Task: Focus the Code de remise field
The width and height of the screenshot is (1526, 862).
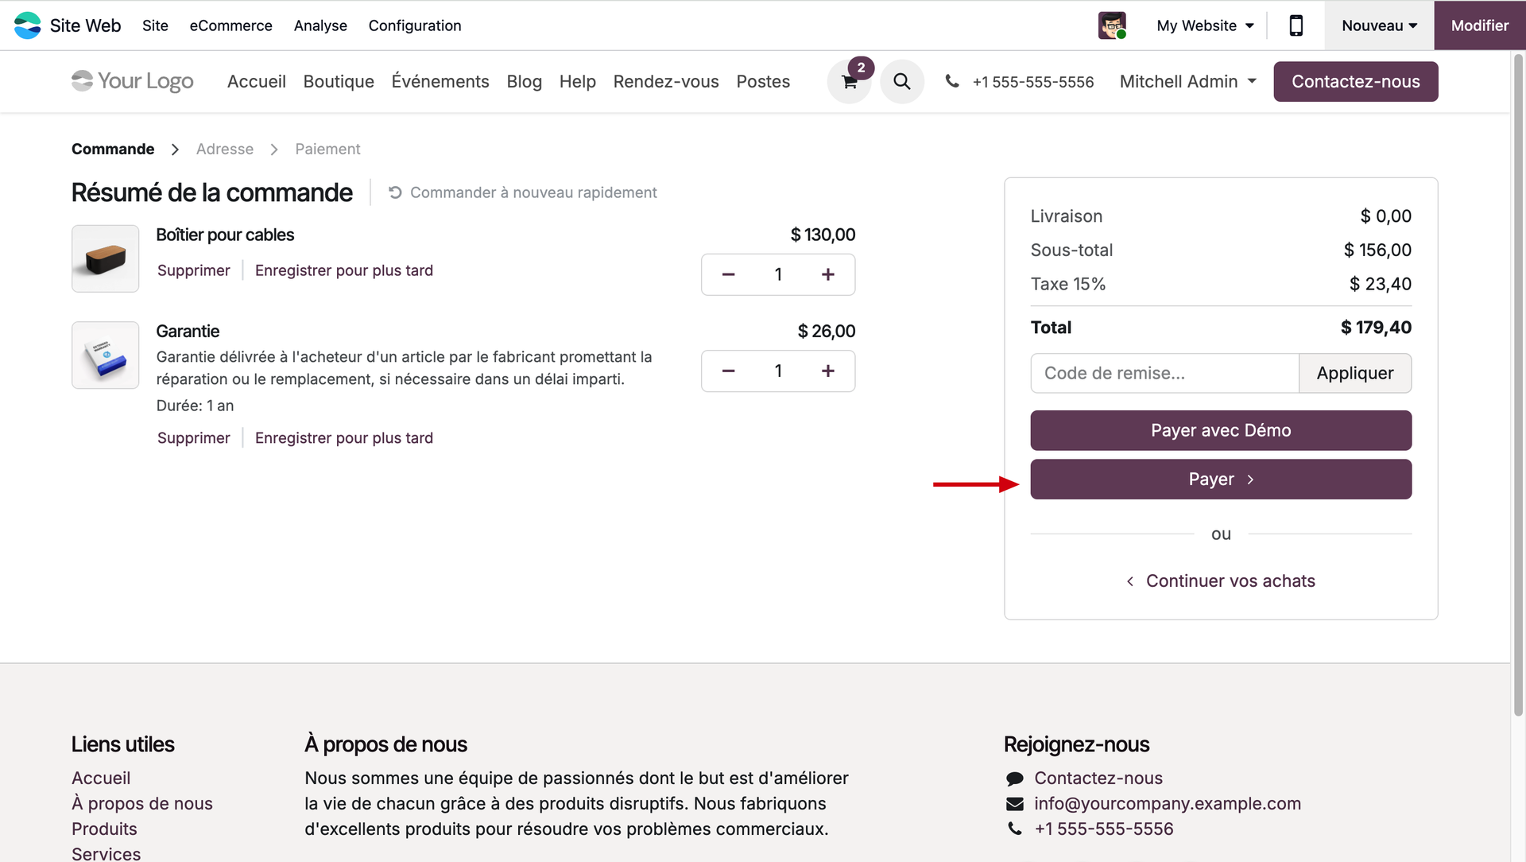Action: [x=1164, y=373]
